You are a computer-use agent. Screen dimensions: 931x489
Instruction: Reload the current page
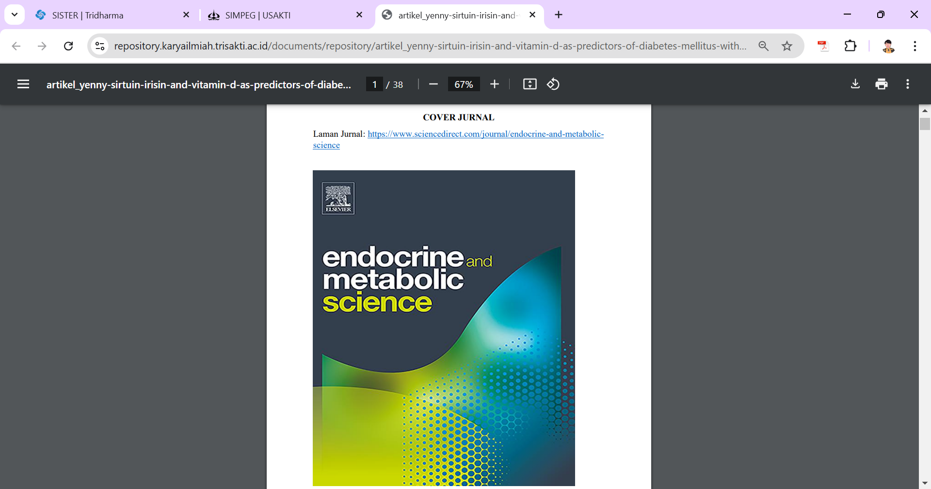(68, 46)
